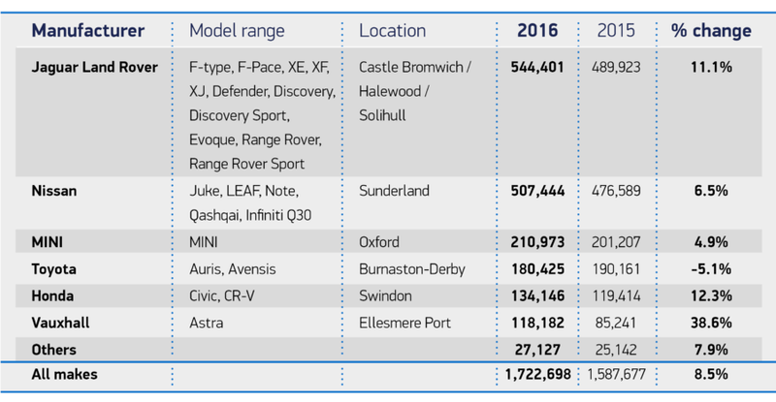Select the 2016 column header

tap(537, 31)
